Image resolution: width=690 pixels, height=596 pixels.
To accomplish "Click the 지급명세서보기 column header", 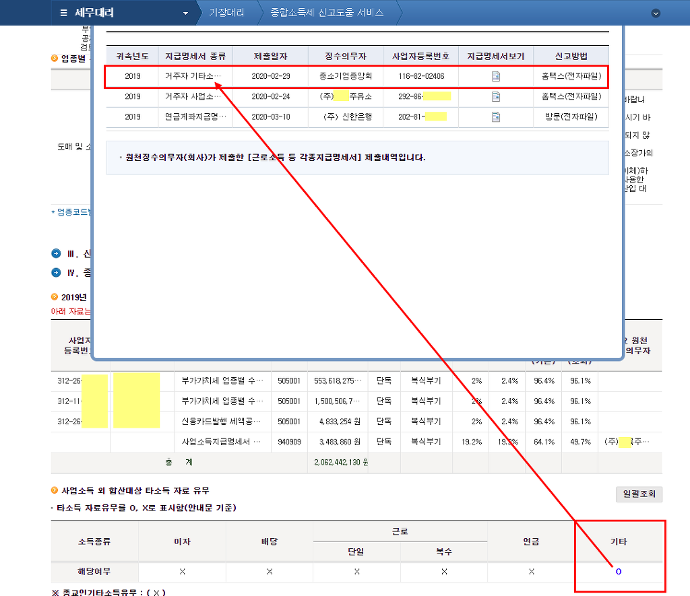I will click(496, 57).
